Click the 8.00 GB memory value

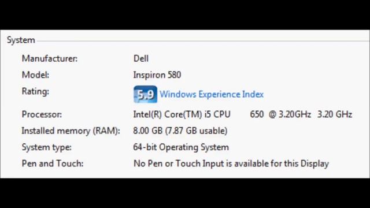pyautogui.click(x=148, y=131)
